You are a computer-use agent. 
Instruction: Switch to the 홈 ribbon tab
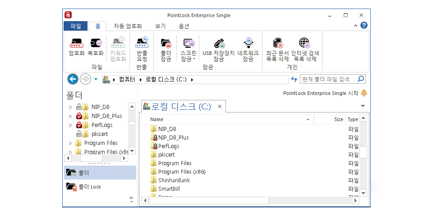[98, 26]
